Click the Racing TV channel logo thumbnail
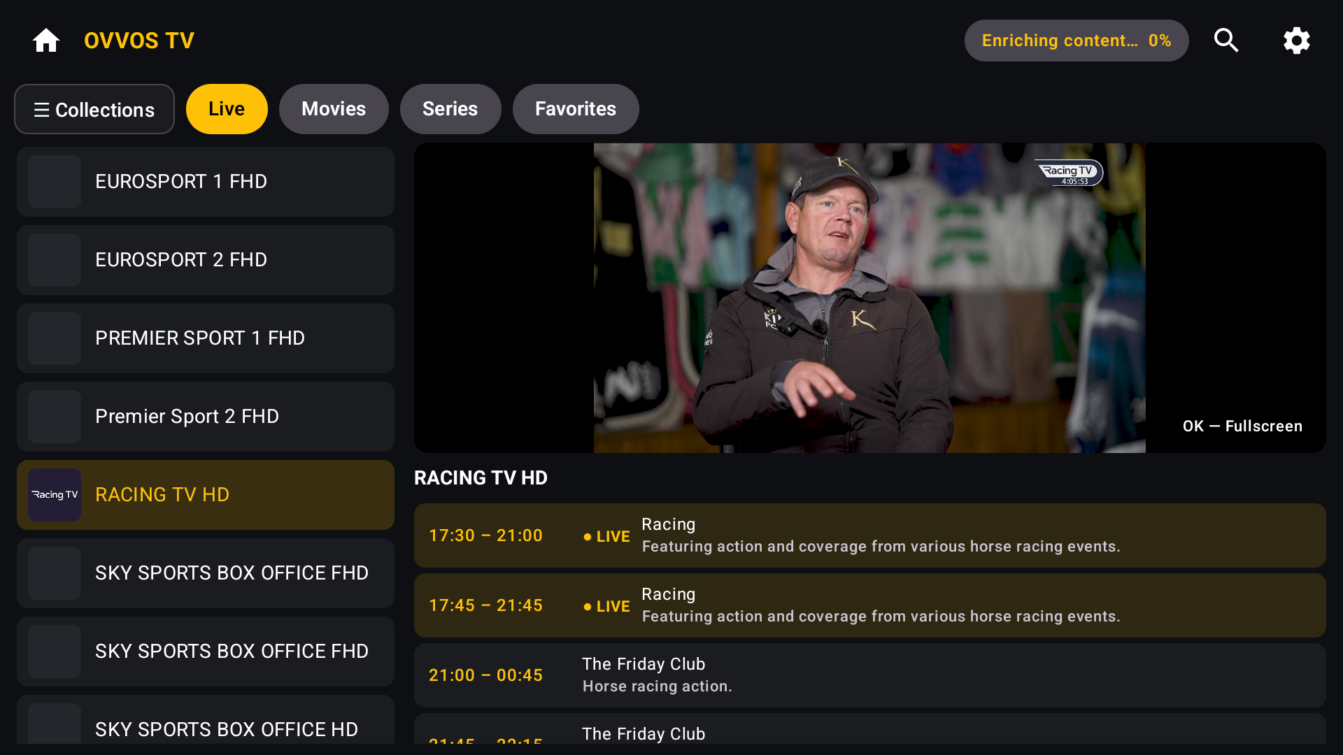Viewport: 1343px width, 755px height. 55,495
